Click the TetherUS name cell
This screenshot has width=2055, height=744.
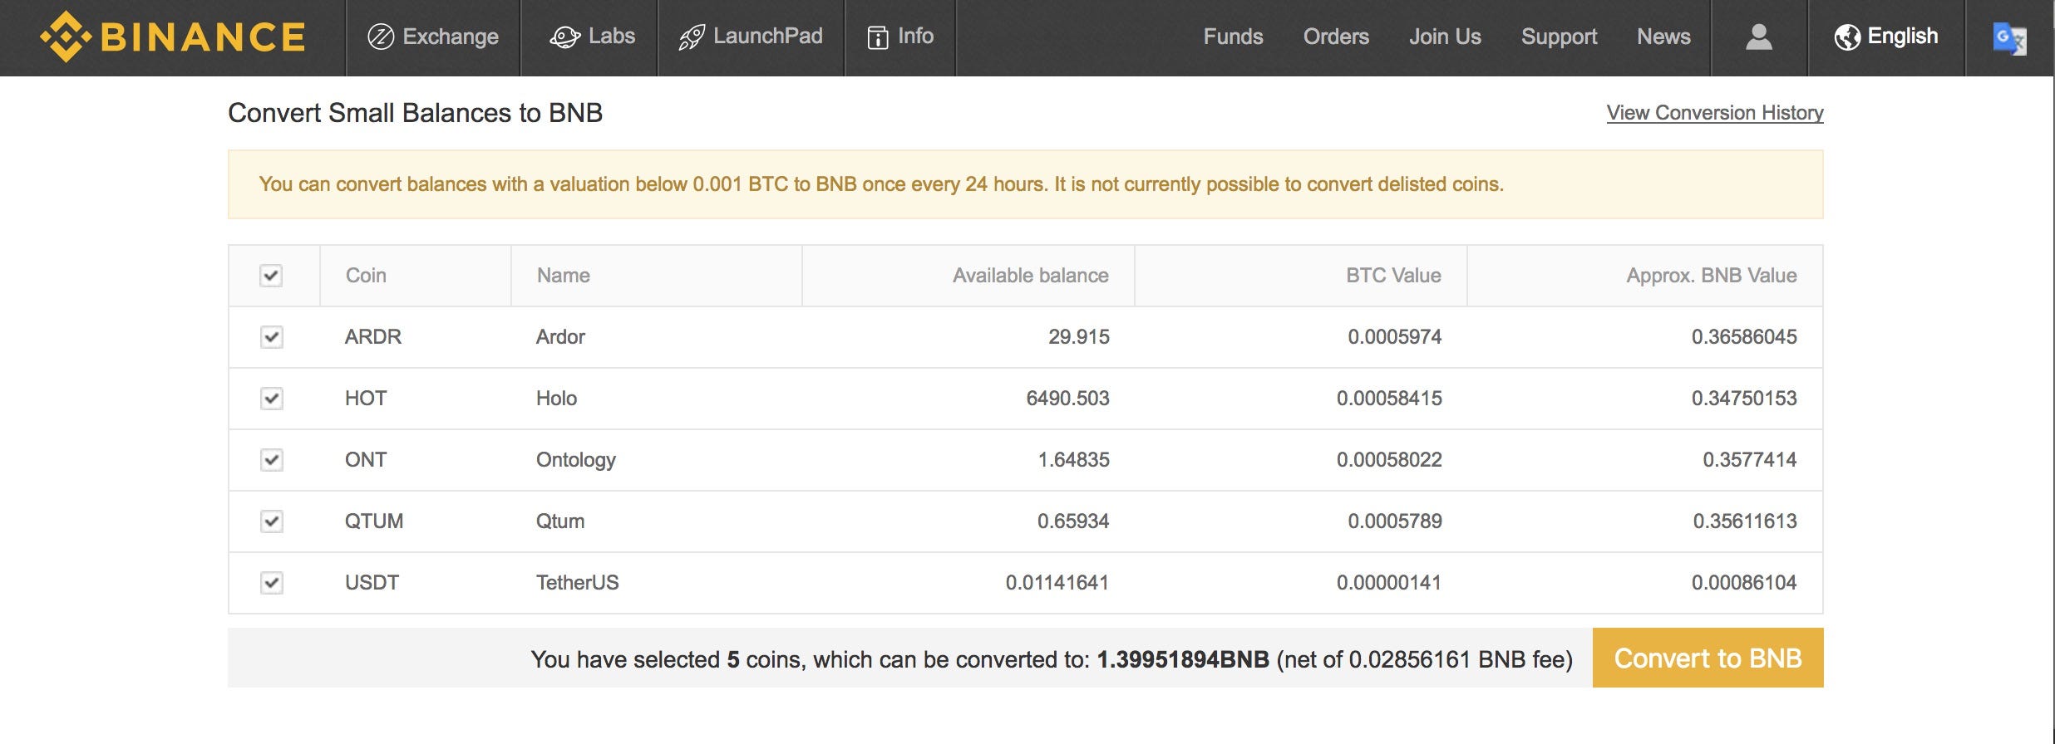[578, 583]
